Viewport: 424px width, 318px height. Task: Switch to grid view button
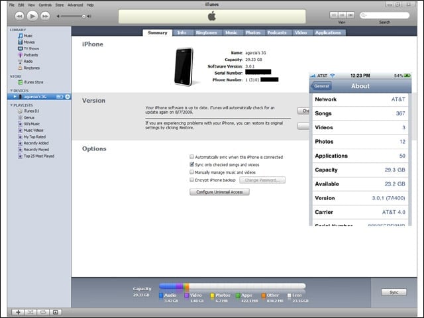click(342, 15)
